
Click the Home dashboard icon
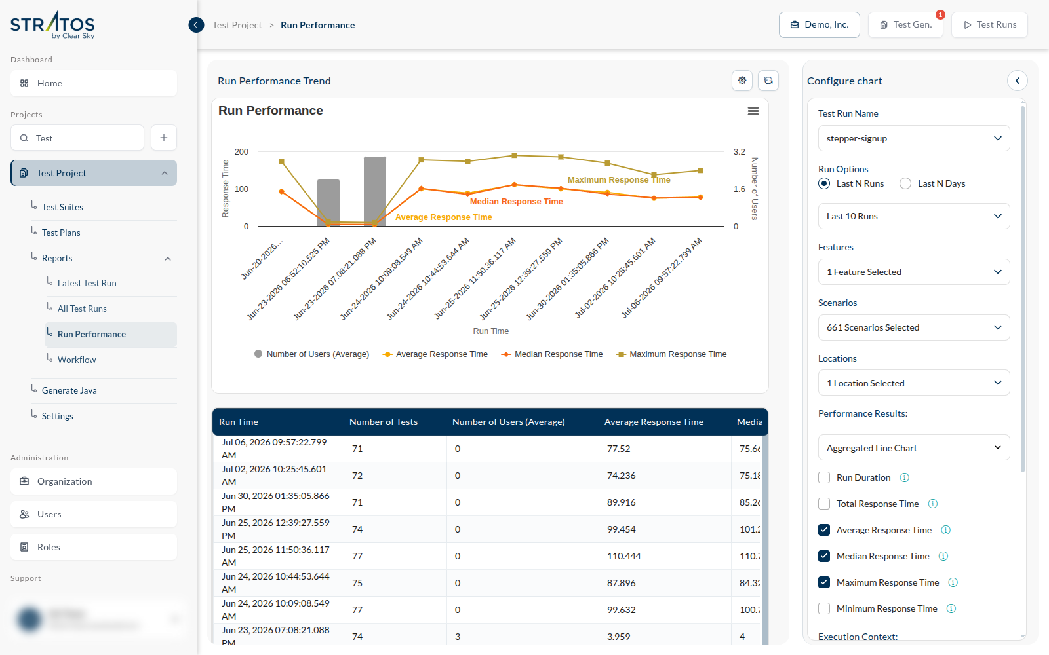pyautogui.click(x=24, y=83)
